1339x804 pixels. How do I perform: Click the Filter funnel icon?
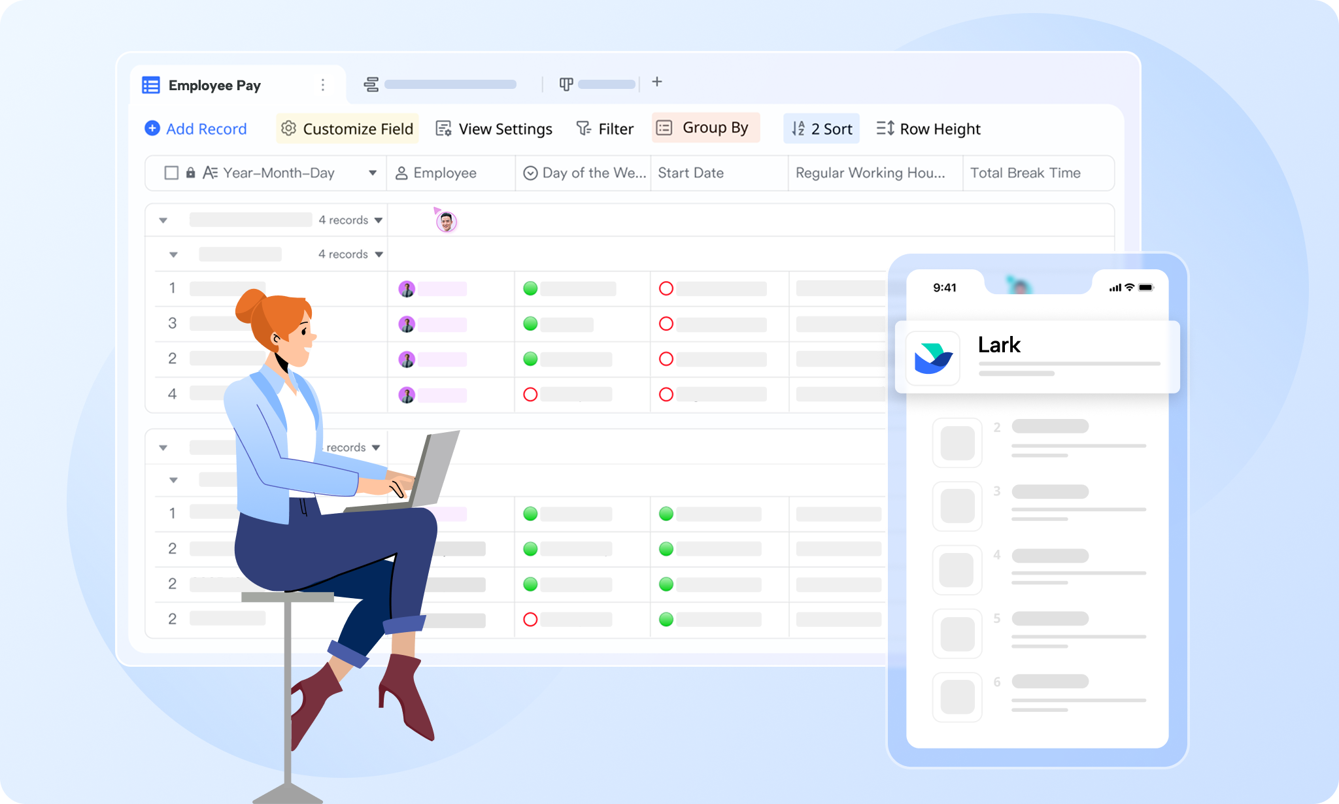[583, 128]
